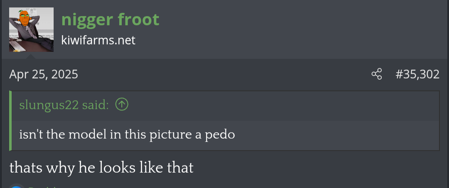Click the share icon beside post number
Screen dimensions: 449x188
tap(377, 74)
